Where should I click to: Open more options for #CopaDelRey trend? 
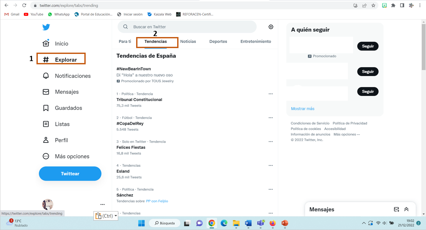[270, 118]
